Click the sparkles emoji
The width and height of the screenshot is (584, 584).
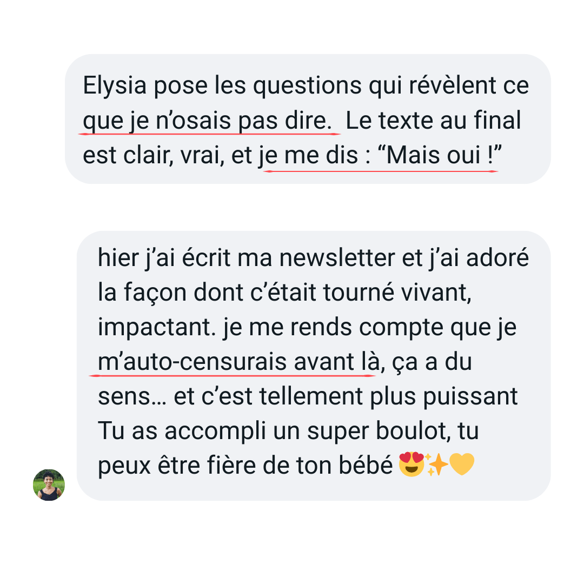click(x=436, y=464)
